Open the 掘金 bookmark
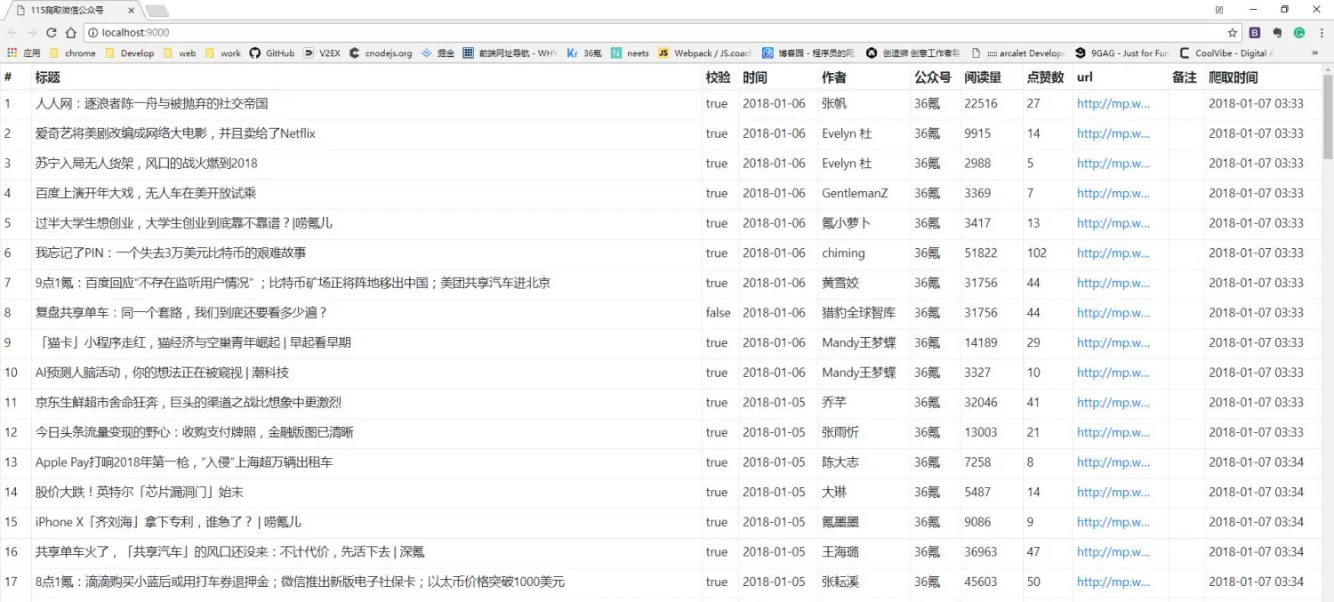Image resolution: width=1334 pixels, height=602 pixels. point(438,53)
